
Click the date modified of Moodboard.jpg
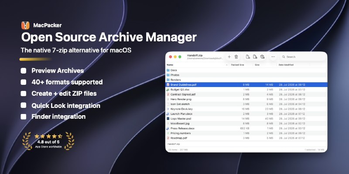pos(292,124)
